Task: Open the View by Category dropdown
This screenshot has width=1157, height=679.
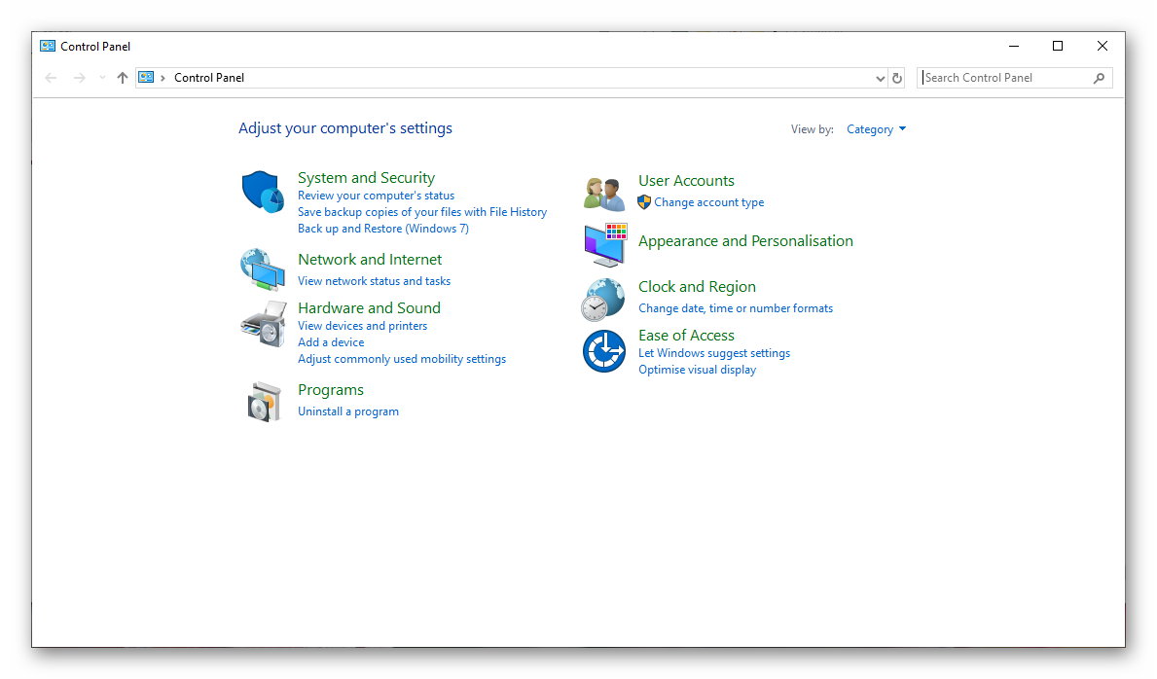Action: point(876,129)
